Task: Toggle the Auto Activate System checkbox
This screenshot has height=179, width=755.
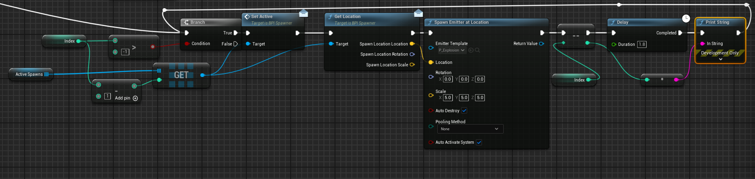Action: (479, 143)
